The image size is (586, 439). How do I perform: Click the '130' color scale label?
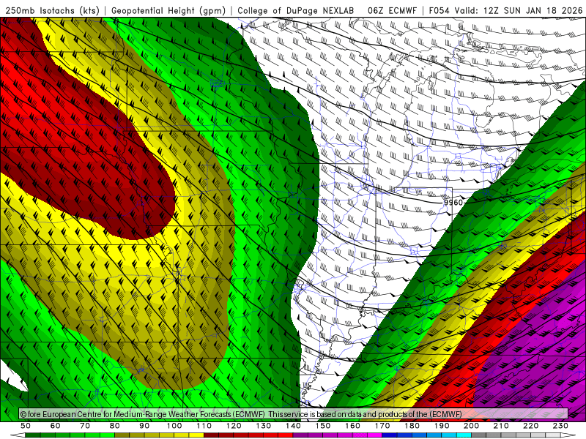[x=264, y=426]
